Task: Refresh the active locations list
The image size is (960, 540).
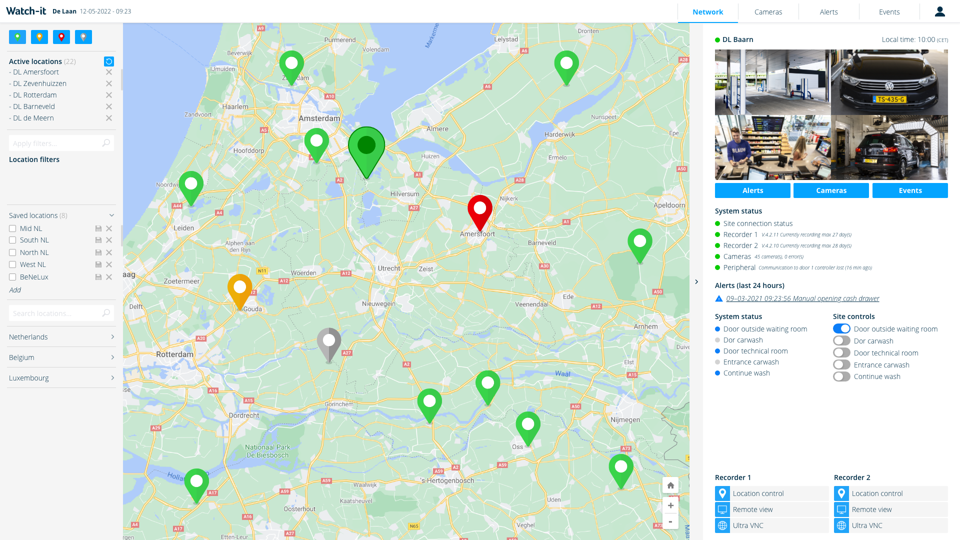Action: pyautogui.click(x=109, y=61)
